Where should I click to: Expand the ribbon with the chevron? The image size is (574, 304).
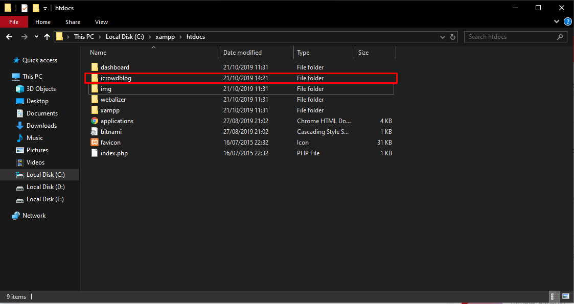(557, 22)
